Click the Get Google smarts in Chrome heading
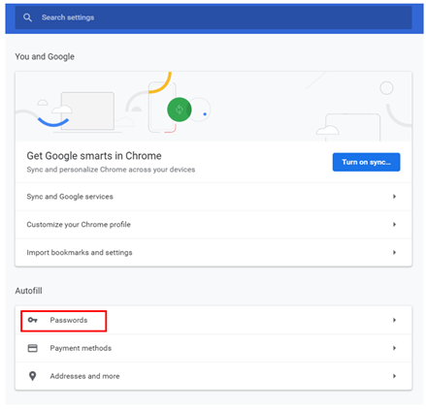The height and width of the screenshot is (410, 426). point(94,156)
